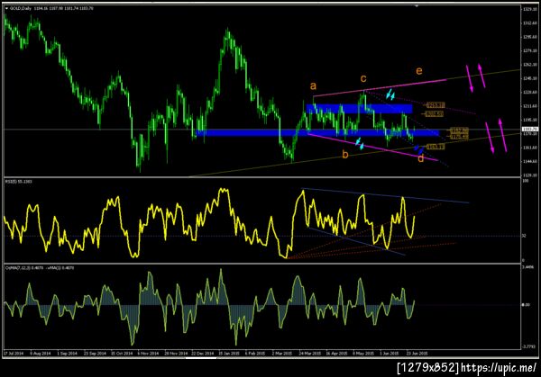Click the '22 Dec 2014' date label
The image size is (541, 377).
pos(203,354)
